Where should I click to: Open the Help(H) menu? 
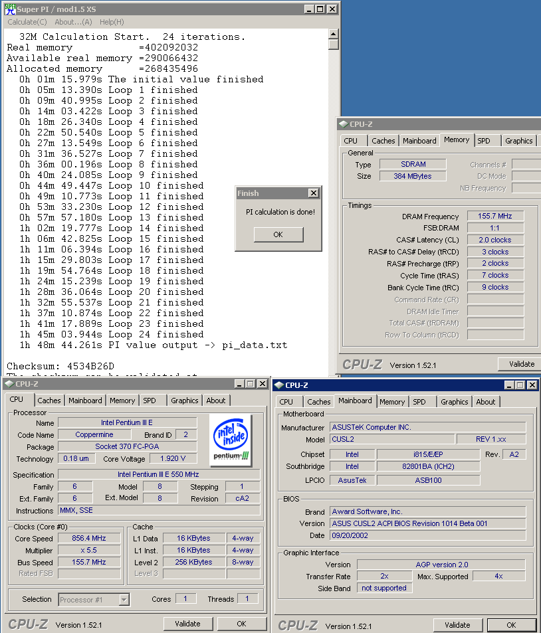click(112, 23)
